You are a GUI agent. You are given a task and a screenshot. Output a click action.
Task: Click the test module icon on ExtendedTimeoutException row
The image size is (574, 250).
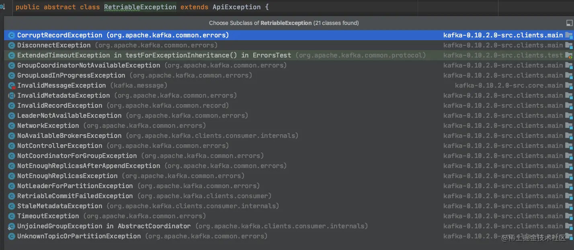(x=568, y=55)
